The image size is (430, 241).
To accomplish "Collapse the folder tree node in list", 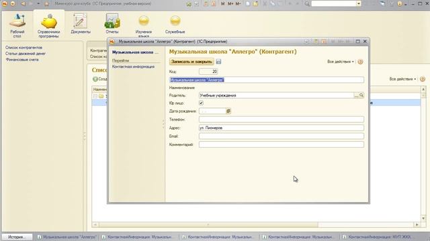I will pyautogui.click(x=95, y=96).
